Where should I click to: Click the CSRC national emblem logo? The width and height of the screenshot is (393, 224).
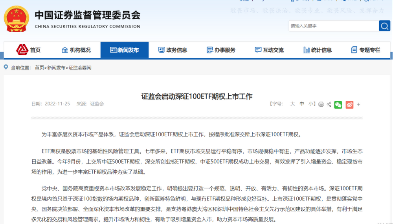click(x=16, y=19)
